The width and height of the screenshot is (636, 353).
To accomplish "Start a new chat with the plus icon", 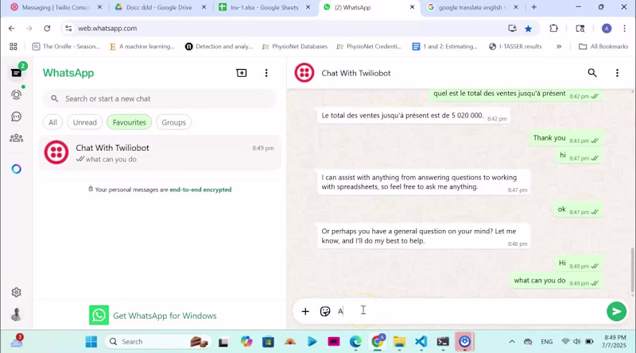I will tap(242, 73).
